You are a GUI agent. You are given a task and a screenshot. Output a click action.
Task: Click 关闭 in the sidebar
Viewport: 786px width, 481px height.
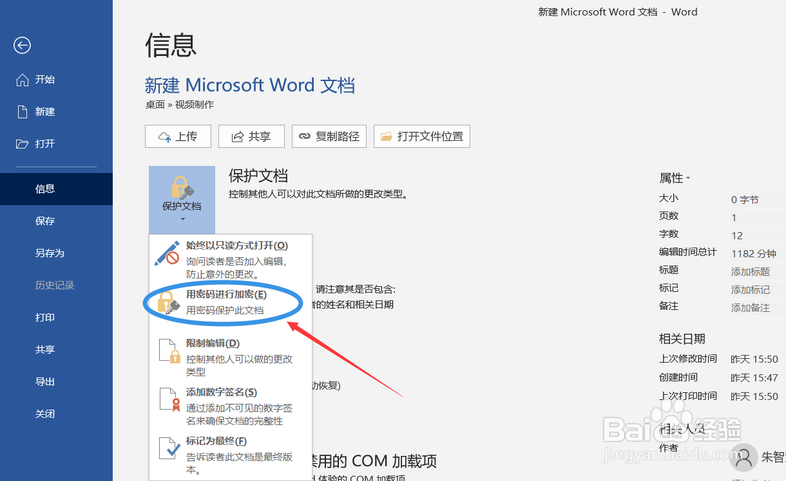pos(56,414)
